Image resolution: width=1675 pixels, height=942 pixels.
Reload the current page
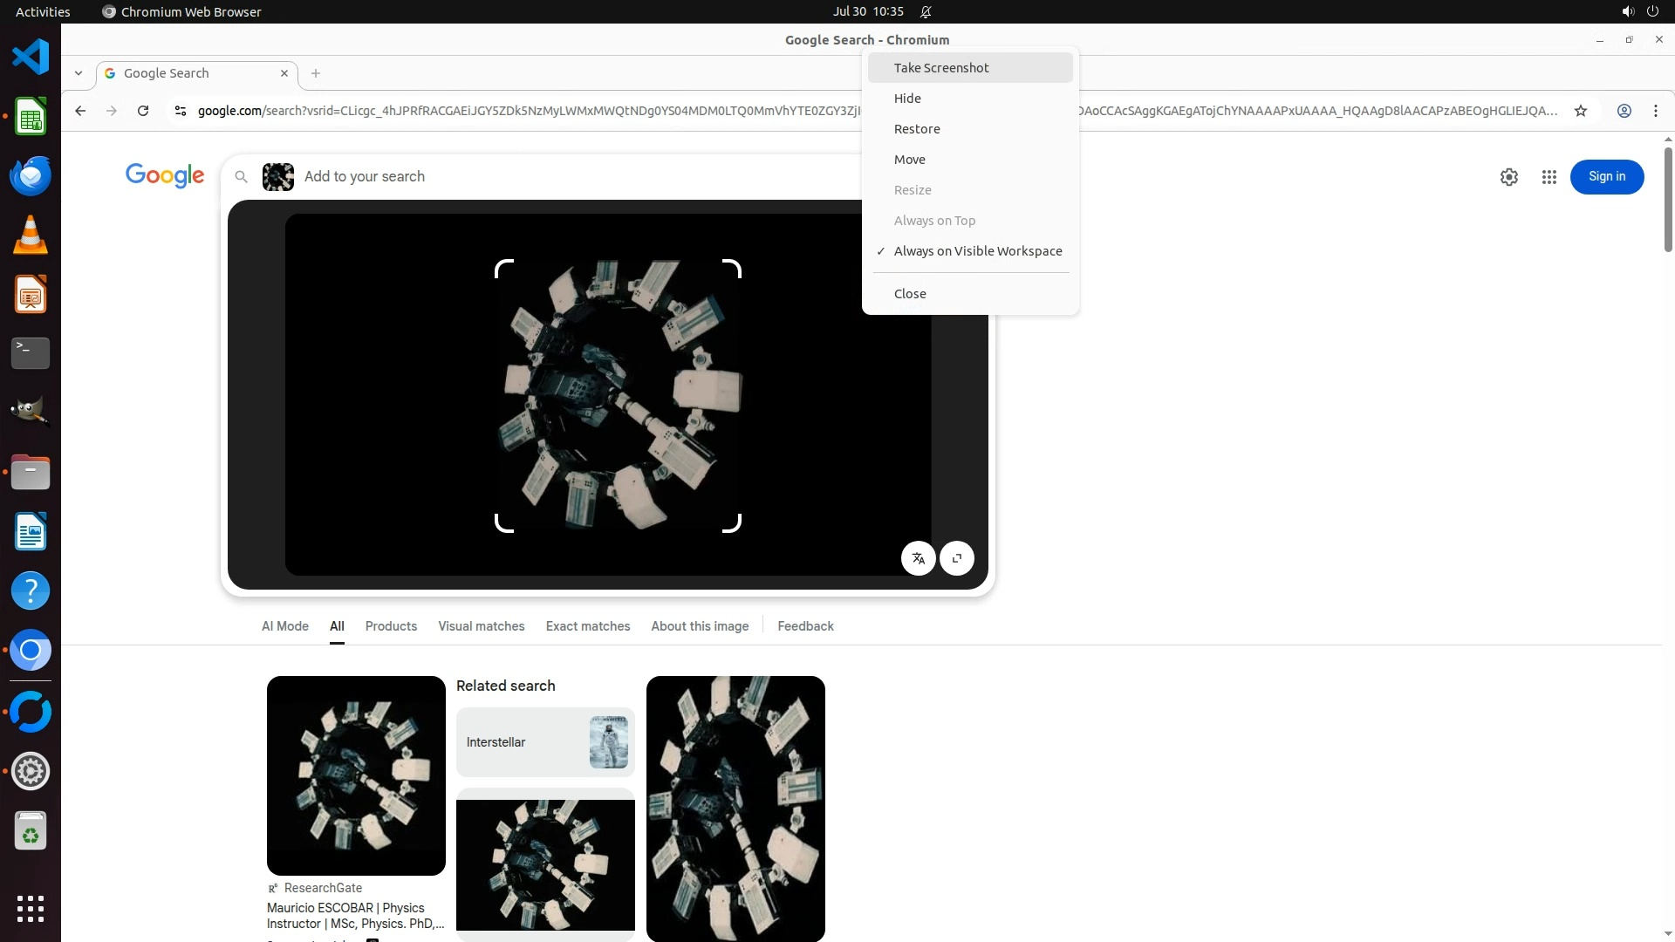tap(143, 111)
